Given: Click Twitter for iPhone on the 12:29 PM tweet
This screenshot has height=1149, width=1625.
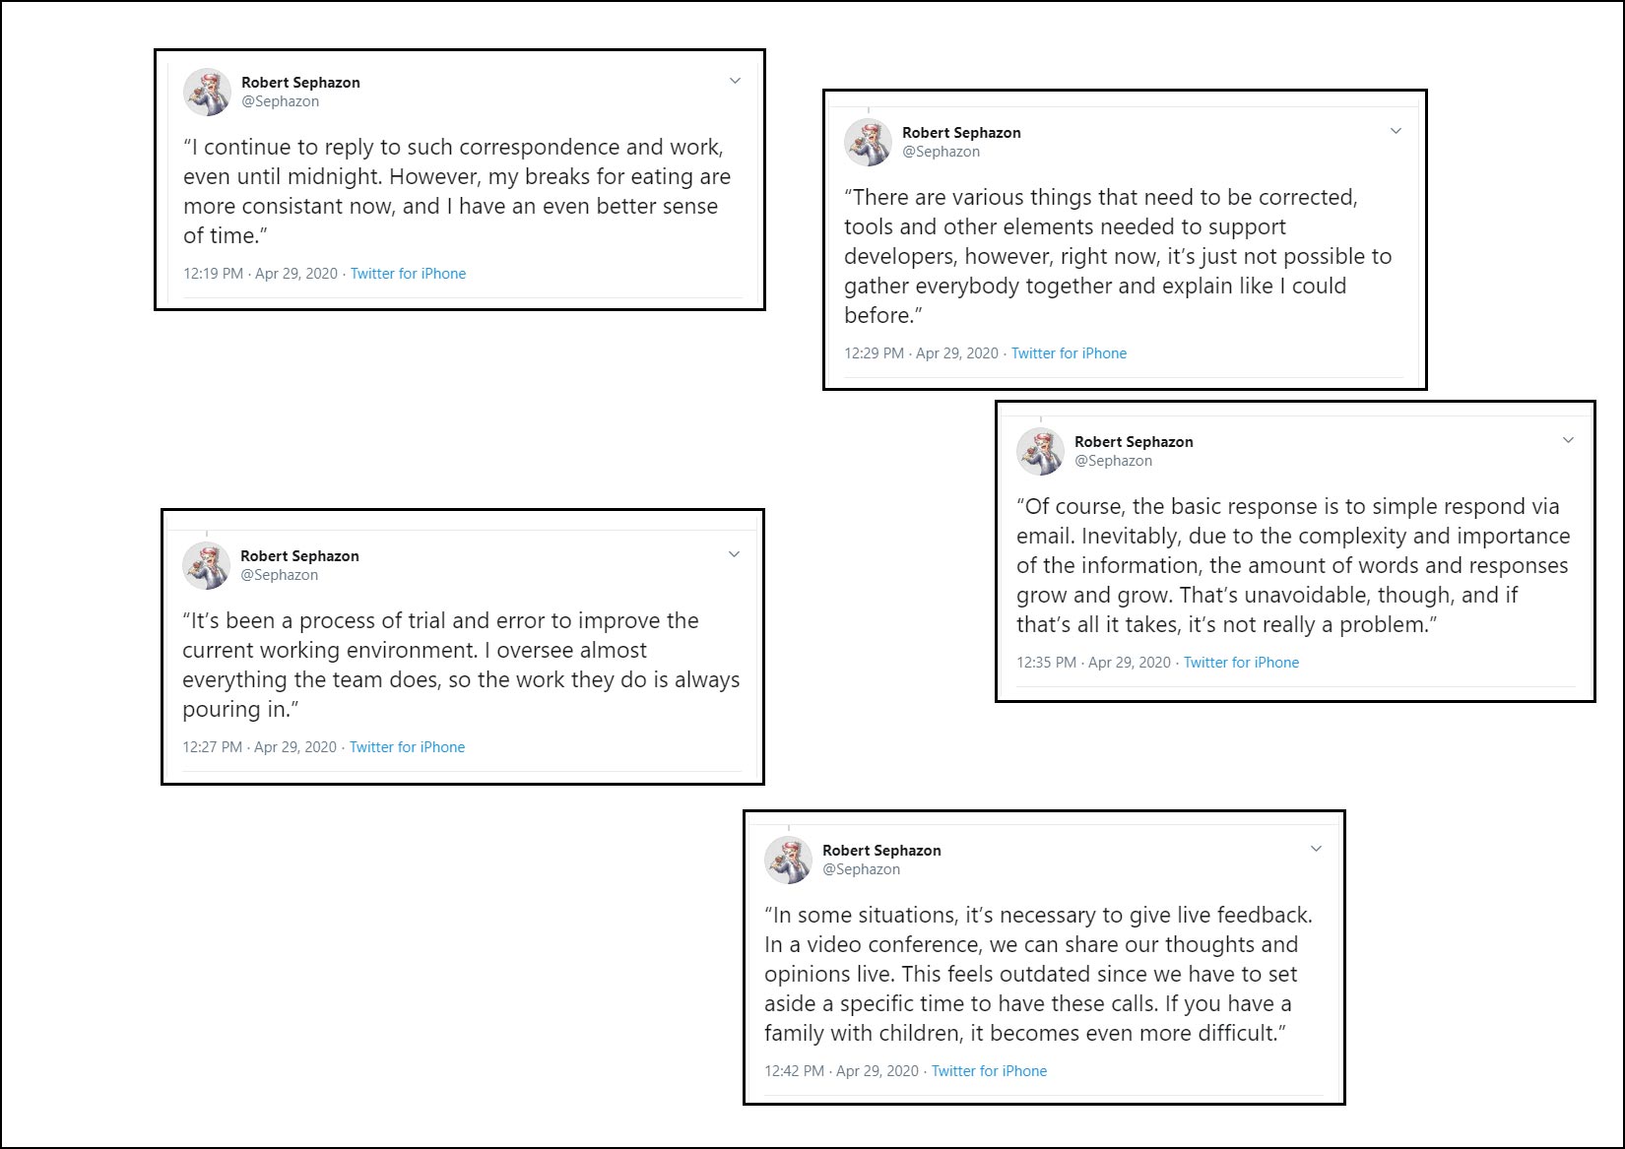Looking at the screenshot, I should [1069, 353].
